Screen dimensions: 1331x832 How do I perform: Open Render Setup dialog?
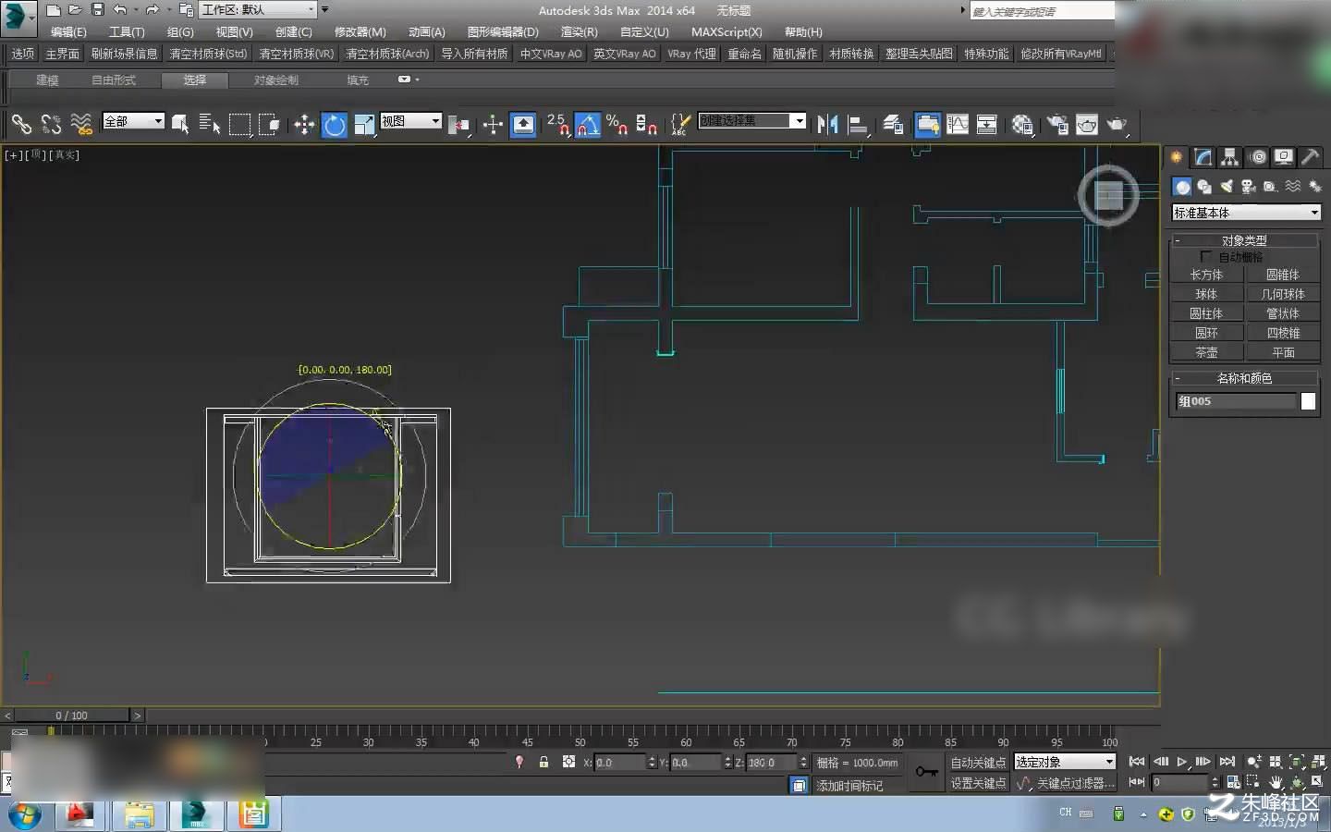tap(1057, 124)
